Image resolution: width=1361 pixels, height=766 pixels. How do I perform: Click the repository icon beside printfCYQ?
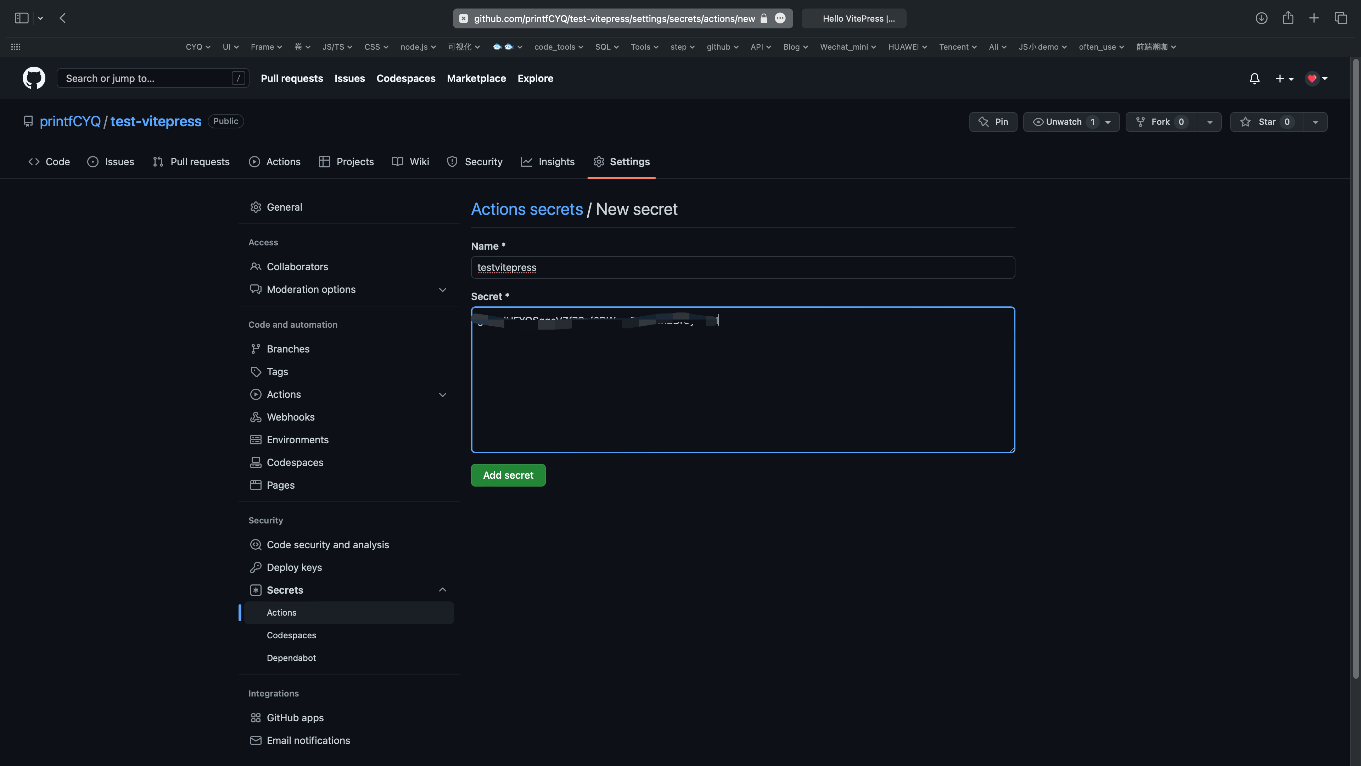pos(28,122)
